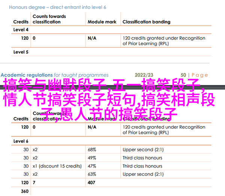Select the 'Level 6' row label
225x196 pixels.
point(21,141)
